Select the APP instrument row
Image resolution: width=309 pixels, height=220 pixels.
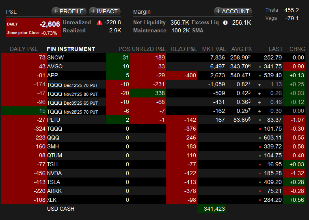pos(153,75)
